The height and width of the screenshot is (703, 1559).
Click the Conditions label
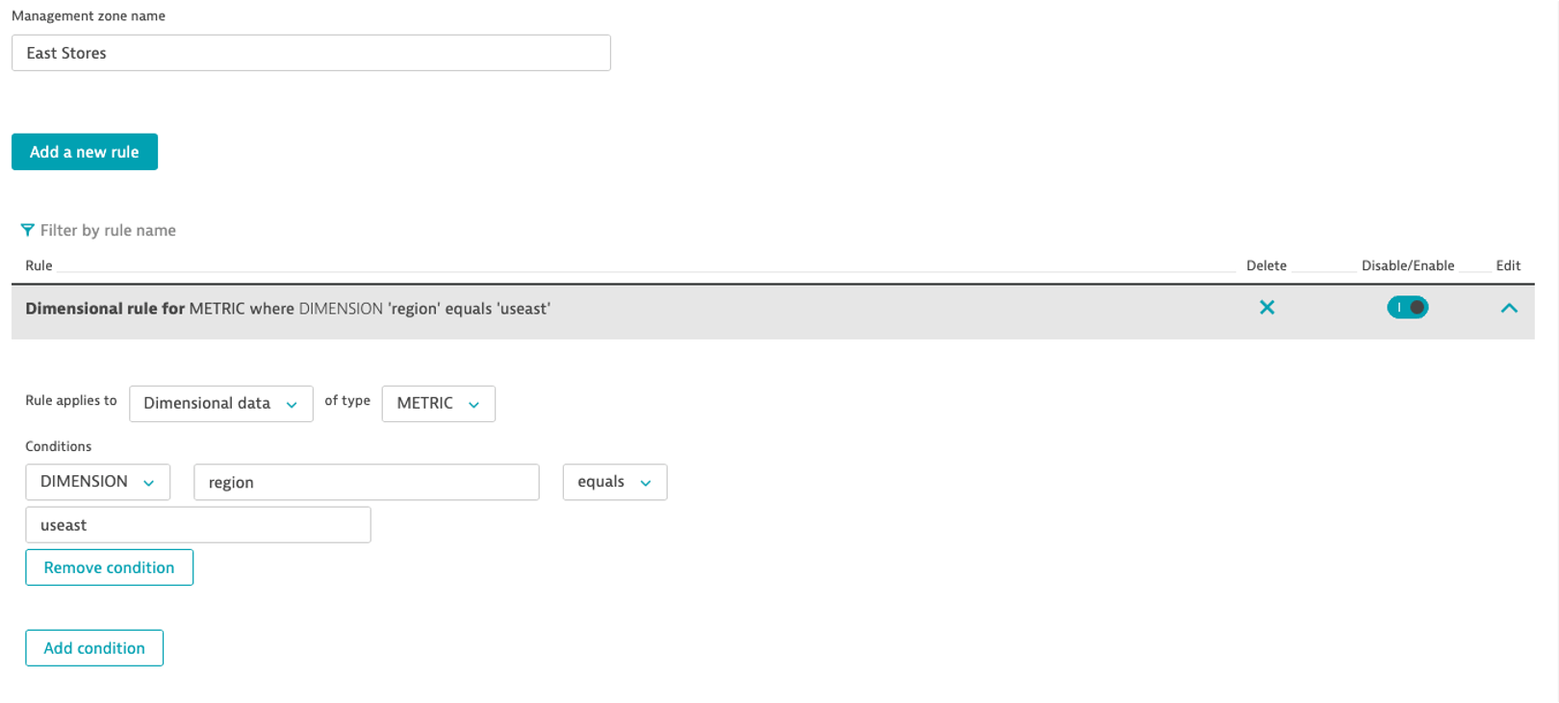pyautogui.click(x=59, y=446)
